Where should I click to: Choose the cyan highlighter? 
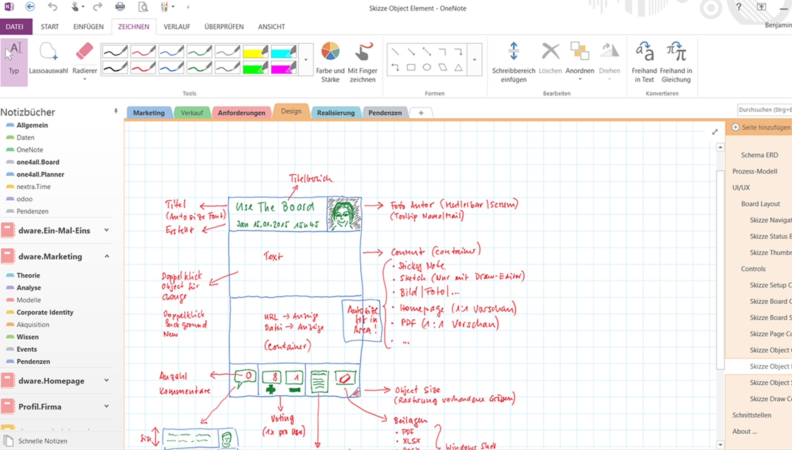284,52
